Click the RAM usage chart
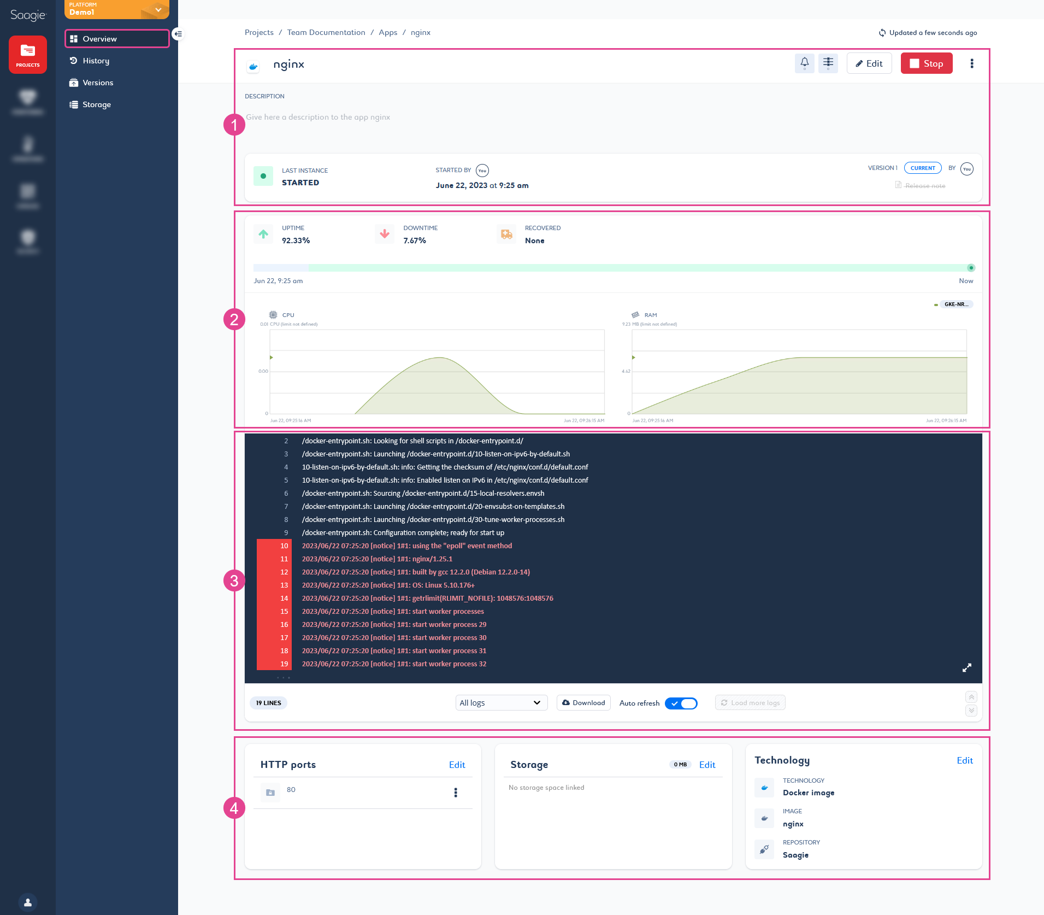The height and width of the screenshot is (915, 1044). click(799, 372)
